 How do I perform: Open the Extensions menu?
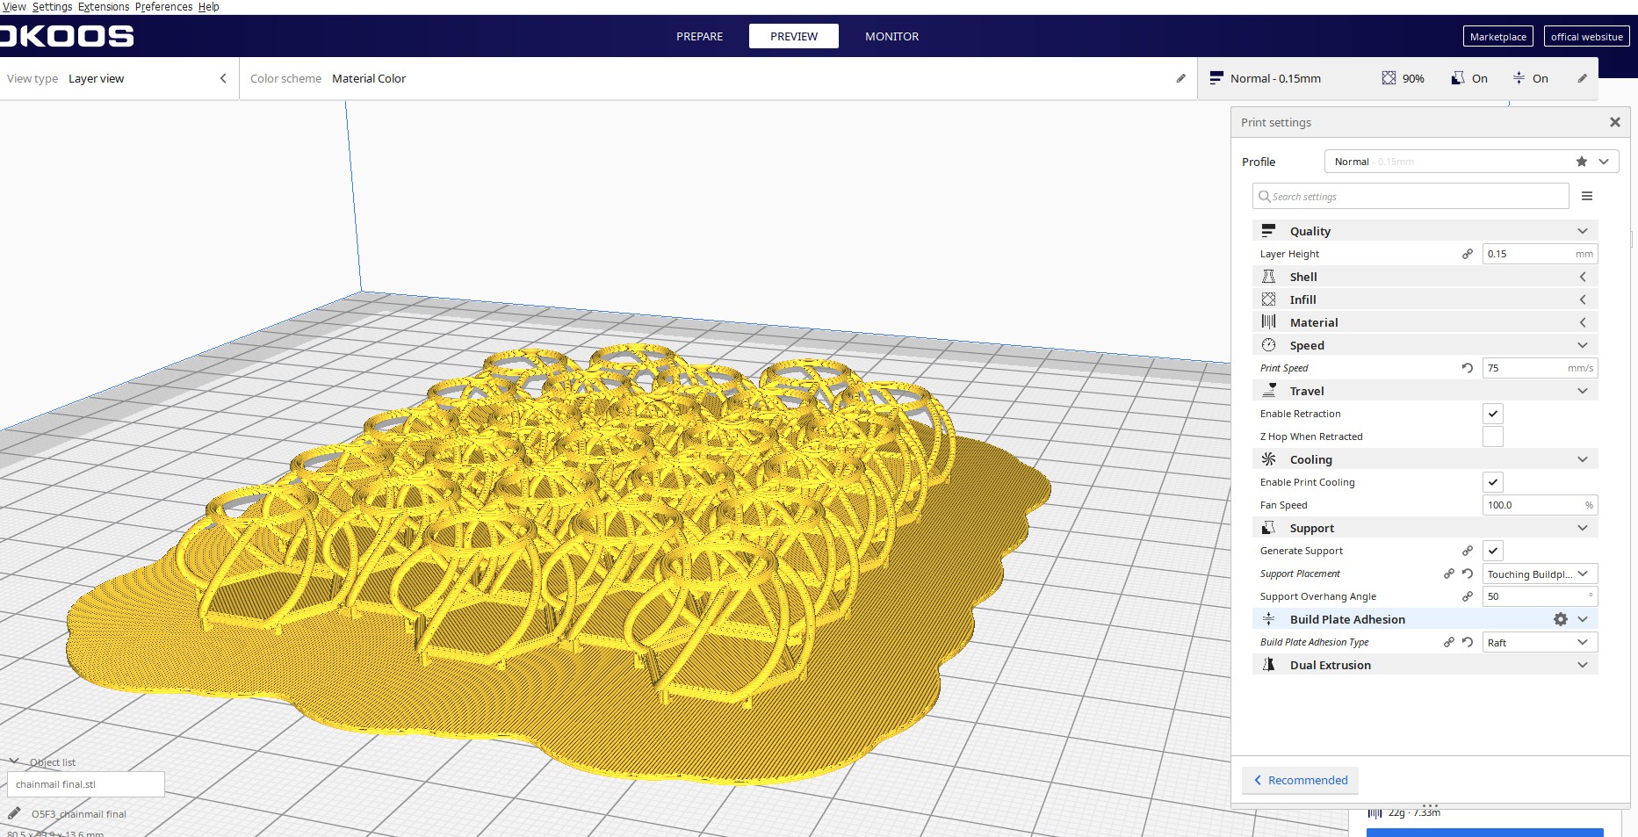coord(104,7)
